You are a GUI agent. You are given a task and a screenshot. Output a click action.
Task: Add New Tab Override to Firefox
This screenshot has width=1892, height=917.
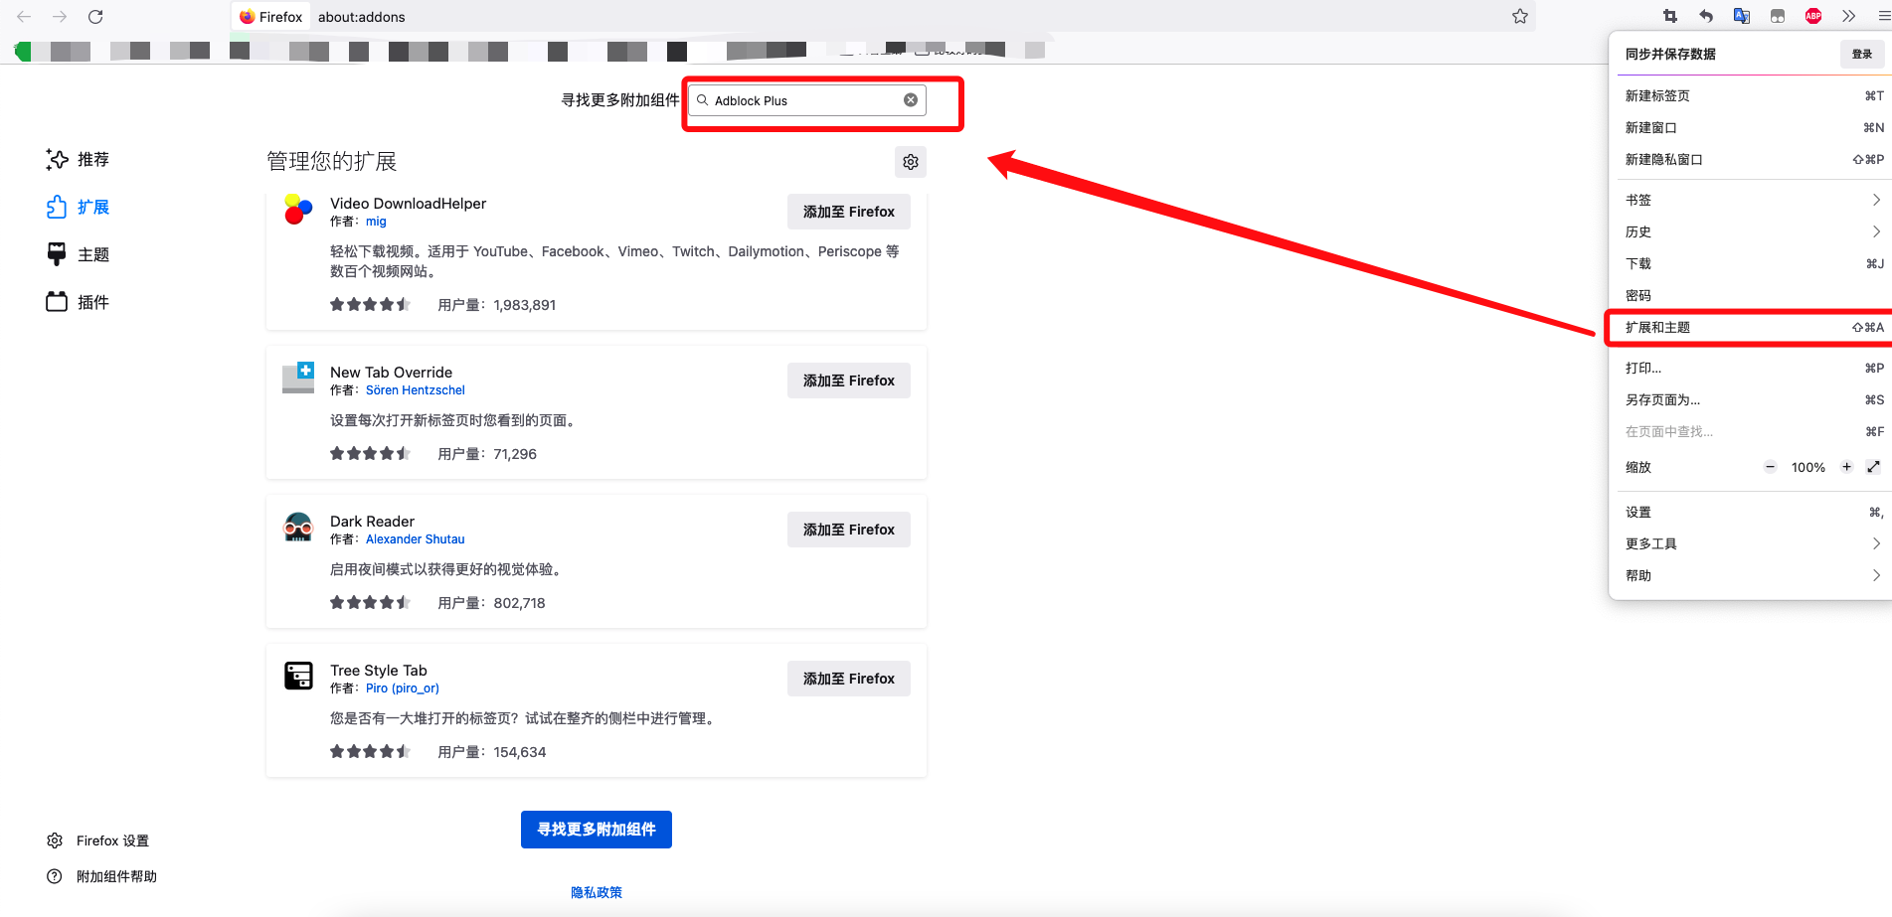coord(849,381)
